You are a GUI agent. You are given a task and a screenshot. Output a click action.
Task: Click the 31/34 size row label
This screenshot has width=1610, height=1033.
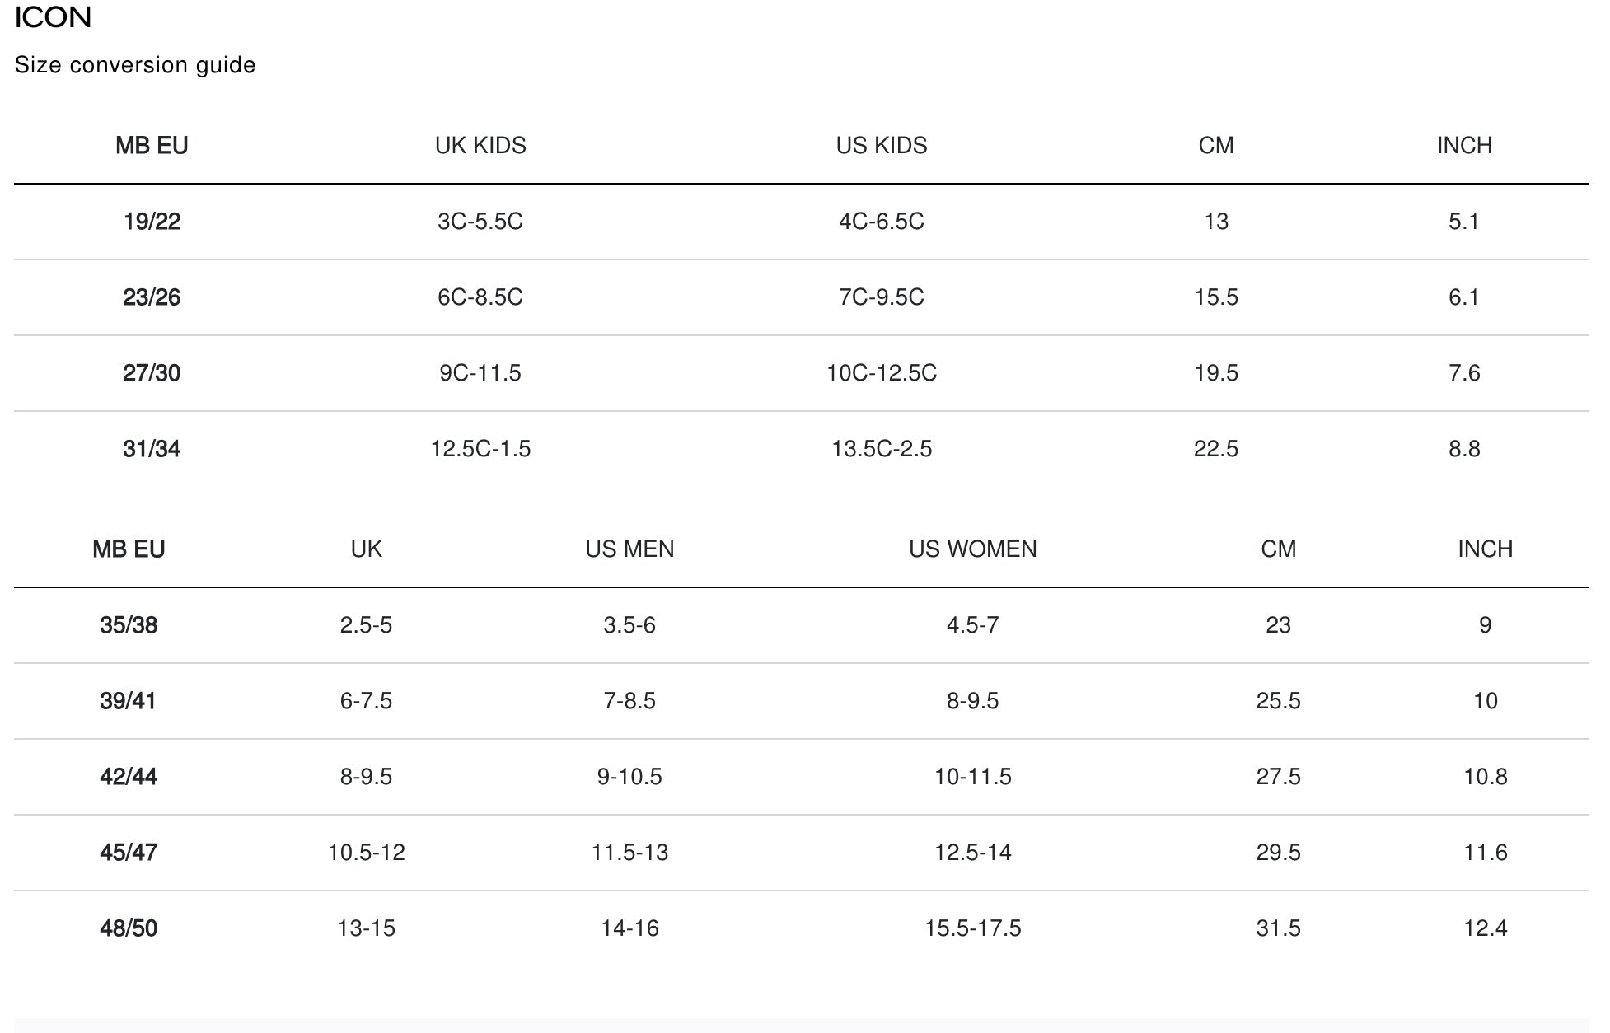click(152, 449)
